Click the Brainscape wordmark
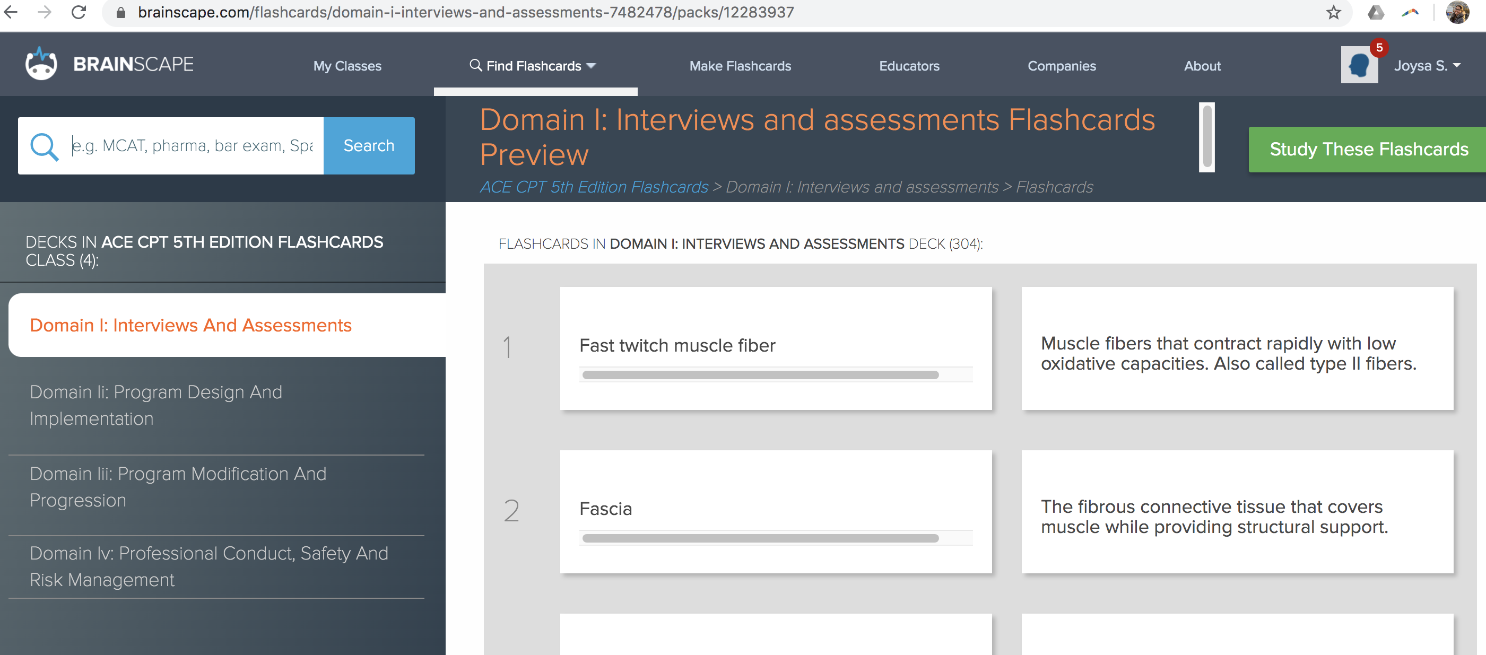This screenshot has width=1486, height=655. click(x=133, y=64)
